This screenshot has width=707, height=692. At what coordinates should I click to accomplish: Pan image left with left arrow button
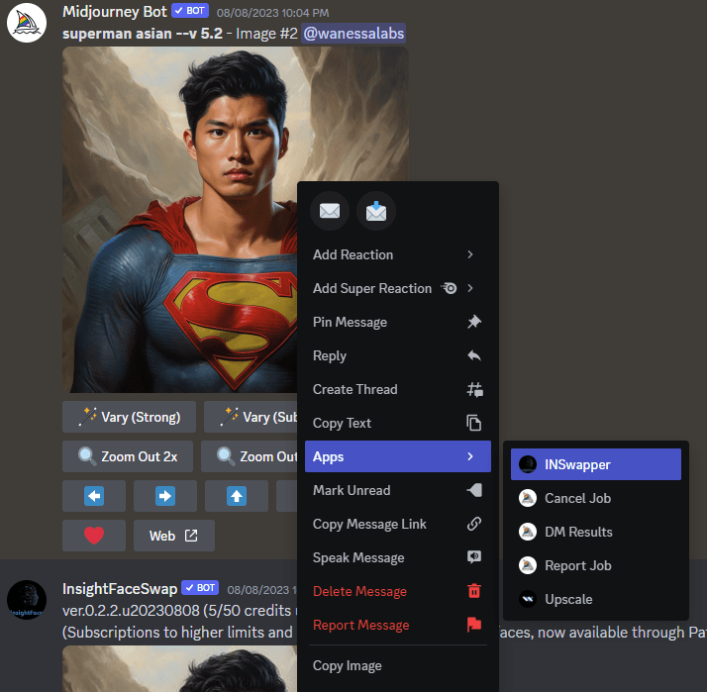[94, 496]
